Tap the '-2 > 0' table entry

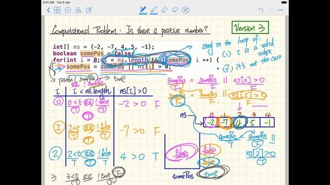click(x=133, y=104)
